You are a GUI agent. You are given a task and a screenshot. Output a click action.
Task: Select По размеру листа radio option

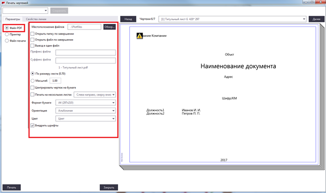coord(32,74)
